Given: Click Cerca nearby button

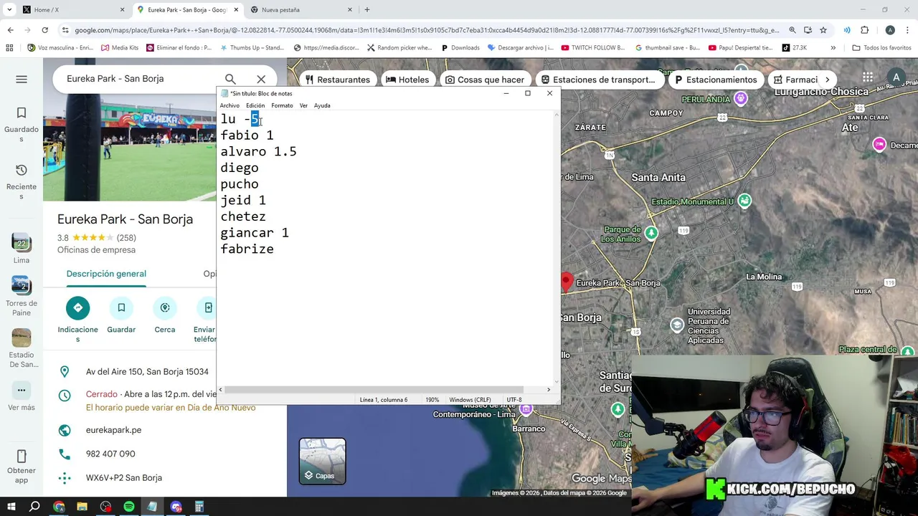Looking at the screenshot, I should tap(165, 308).
